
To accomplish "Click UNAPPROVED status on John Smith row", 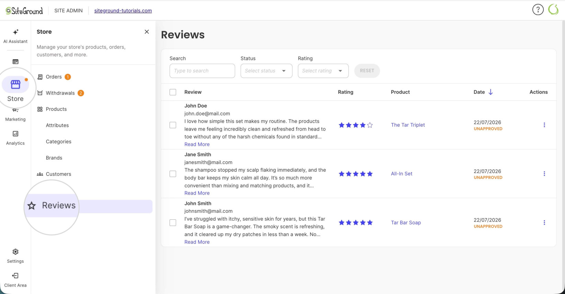I will click(488, 226).
